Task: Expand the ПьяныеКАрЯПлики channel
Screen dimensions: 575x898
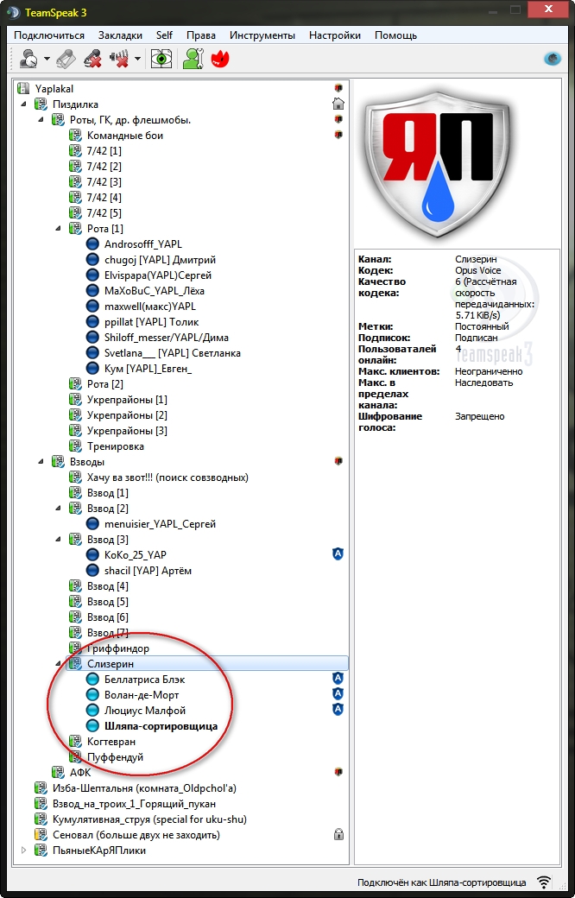Action: click(x=24, y=851)
